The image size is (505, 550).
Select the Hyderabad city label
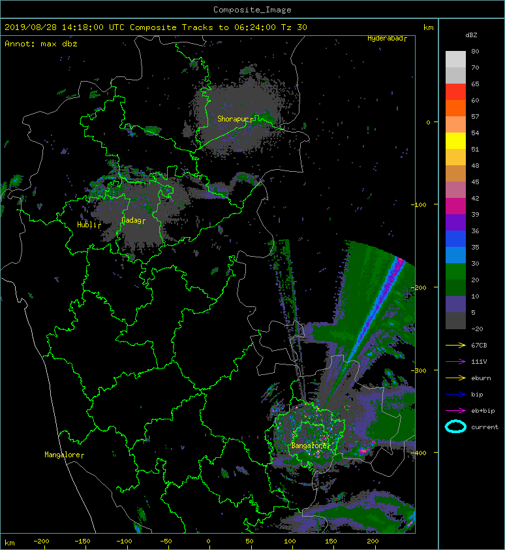(387, 39)
